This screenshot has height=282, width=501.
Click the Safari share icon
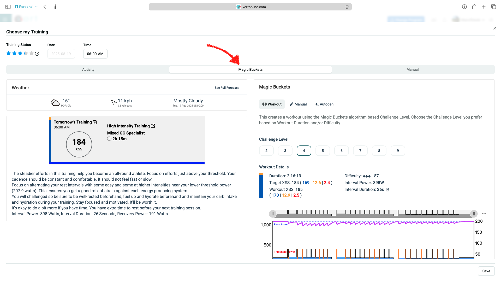click(x=474, y=7)
